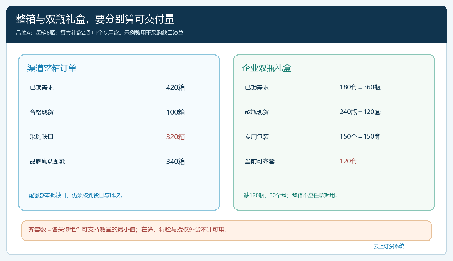Select the 企业双瓶礼盒 card heading

[x=267, y=68]
